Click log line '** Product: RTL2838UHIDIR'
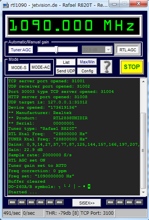This screenshot has height=220, width=149. 48,118
